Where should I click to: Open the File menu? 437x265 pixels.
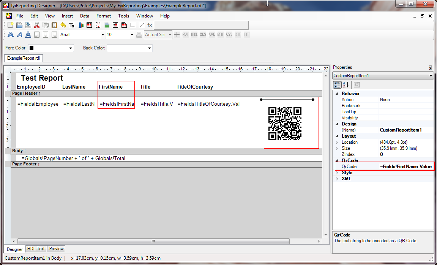20,16
